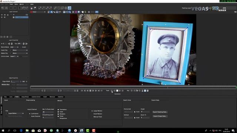This screenshot has width=237, height=133.
Task: Click the crosshair icon in the top toolbar
Action: 66,8
